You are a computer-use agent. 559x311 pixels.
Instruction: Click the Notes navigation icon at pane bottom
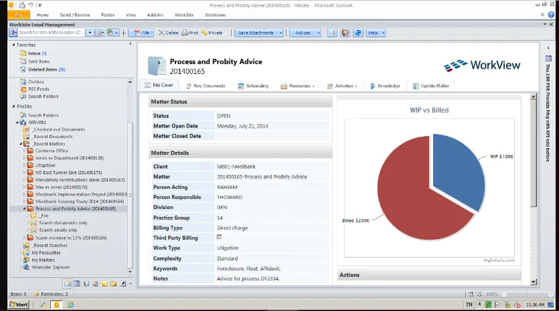104,284
